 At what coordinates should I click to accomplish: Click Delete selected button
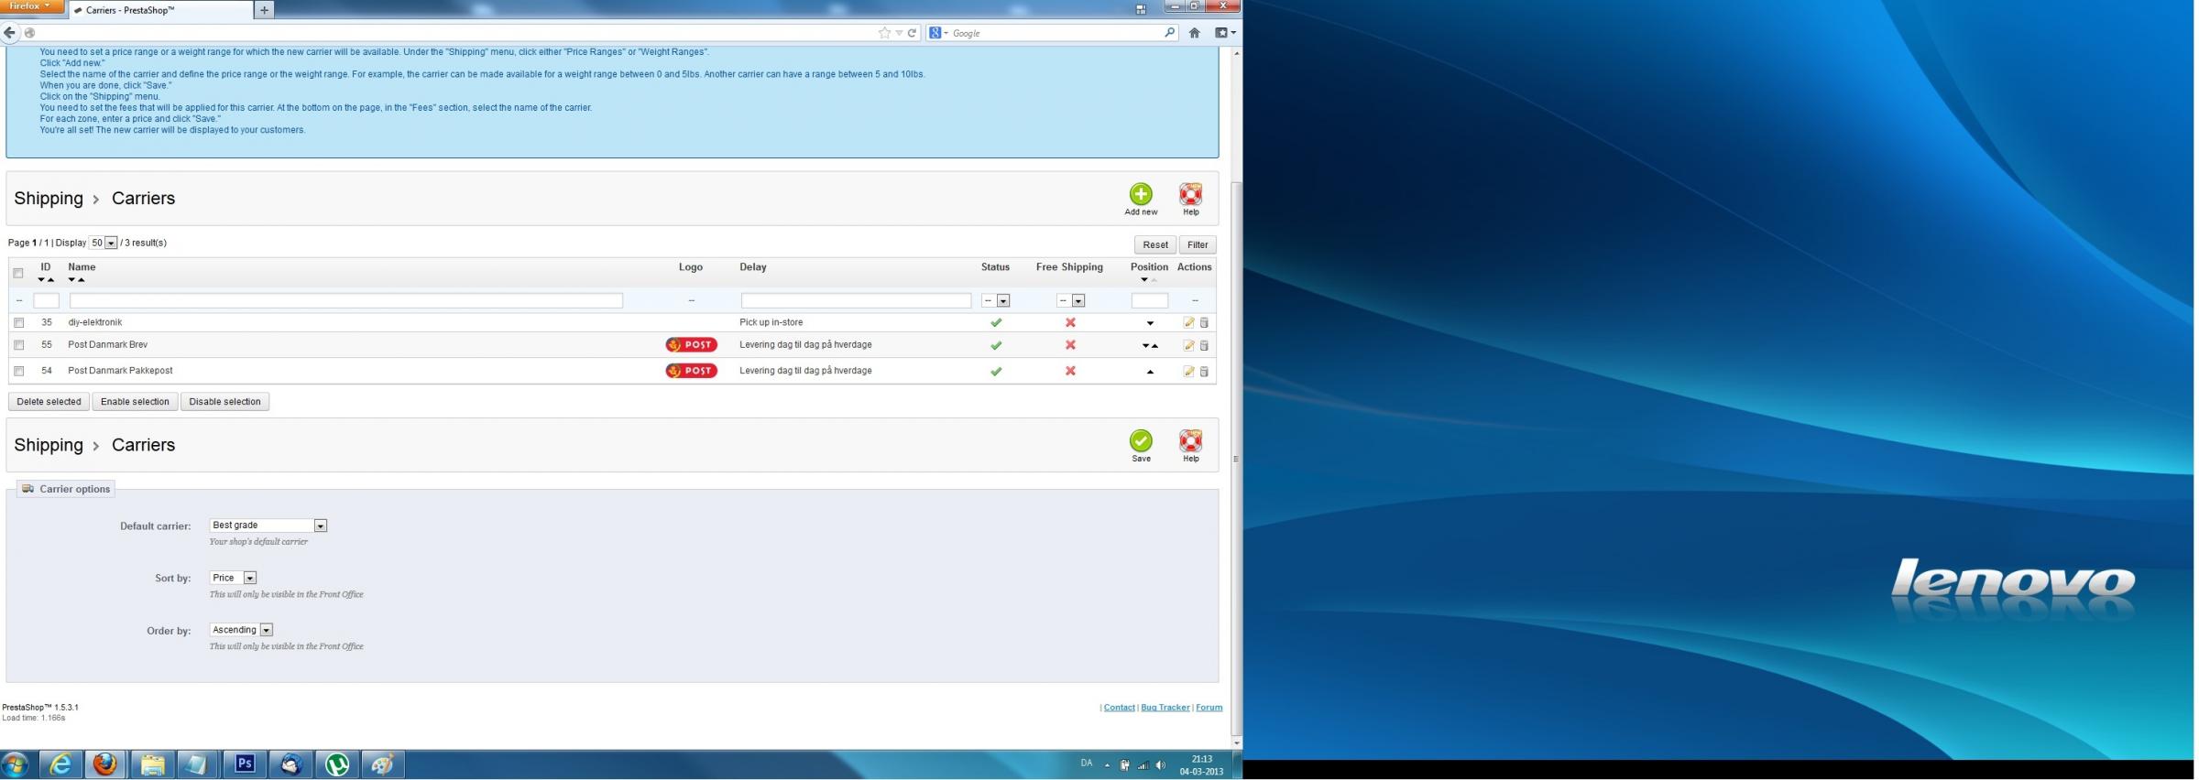point(49,402)
